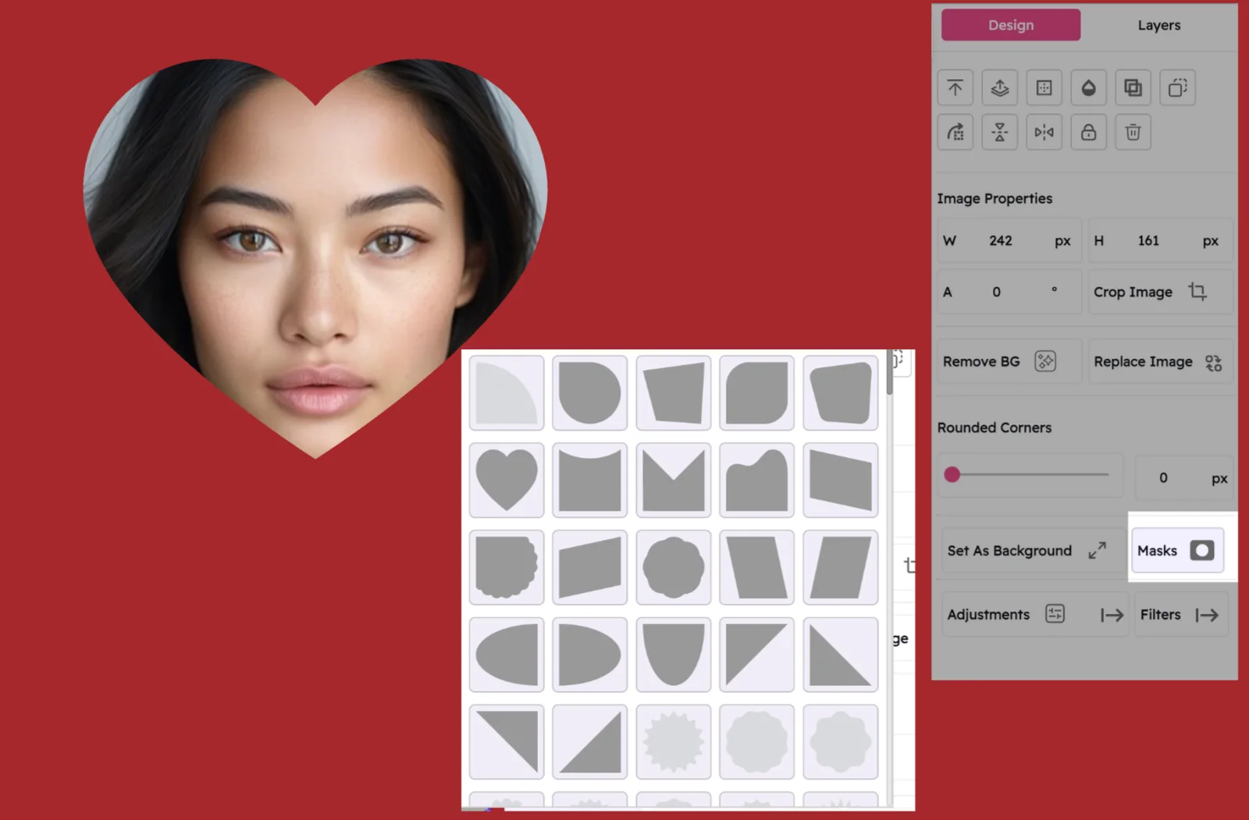Select the right half-ellipse mask
The image size is (1249, 820).
pyautogui.click(x=589, y=655)
